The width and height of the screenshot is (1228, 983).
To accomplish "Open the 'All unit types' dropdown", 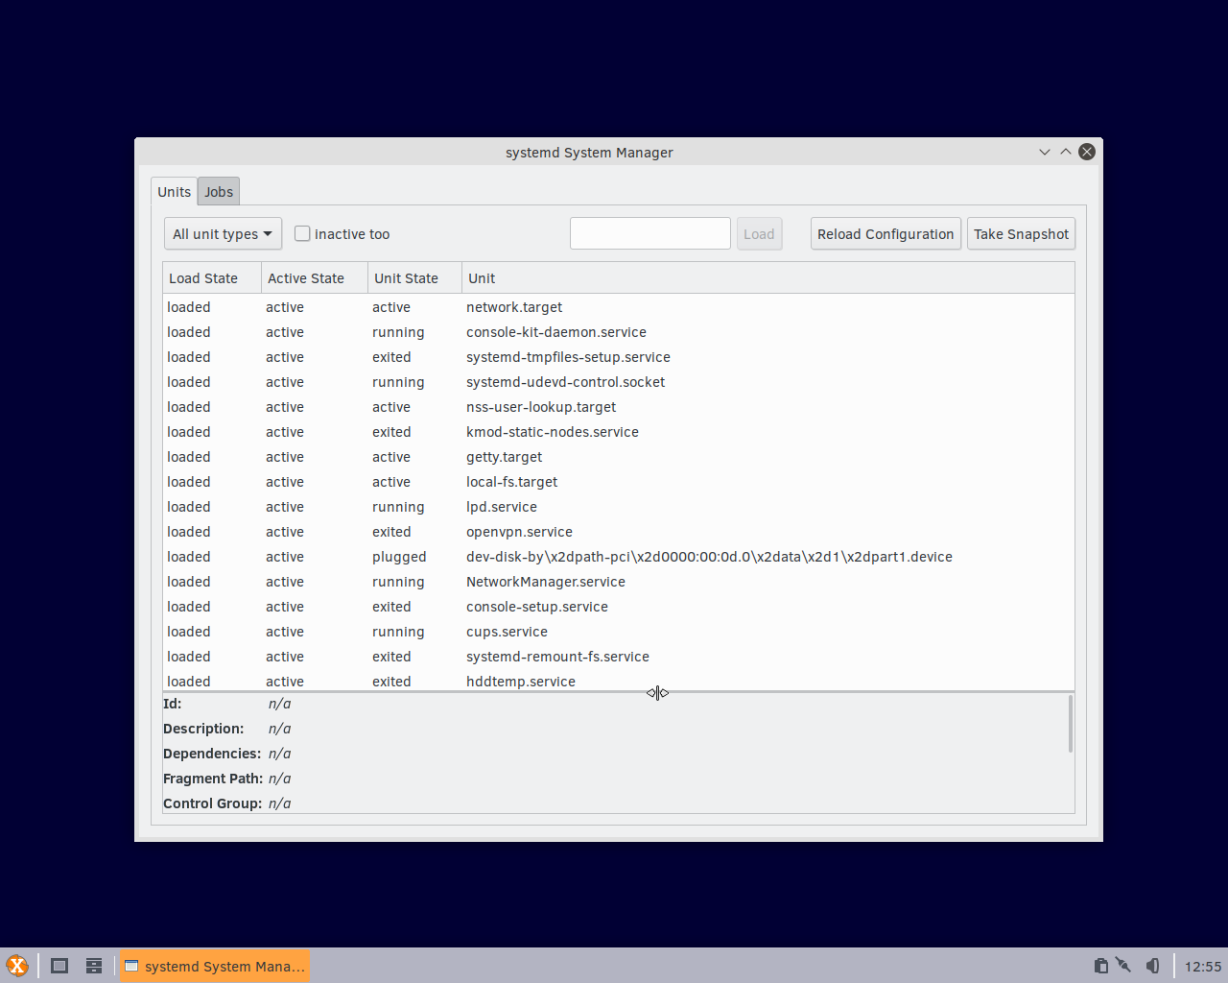I will [223, 233].
